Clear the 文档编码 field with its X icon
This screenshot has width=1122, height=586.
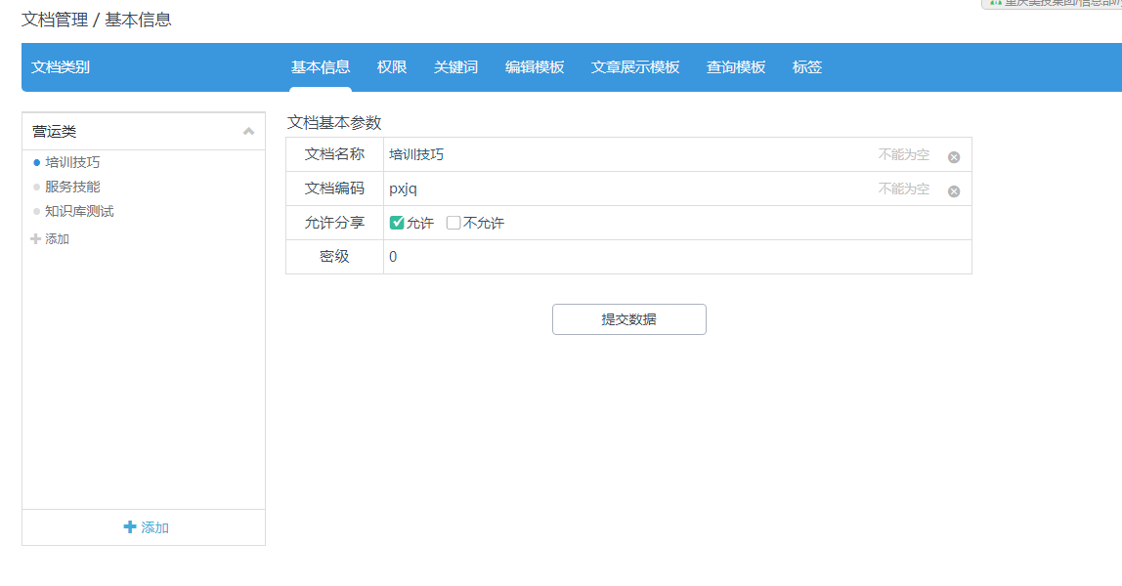(x=954, y=191)
